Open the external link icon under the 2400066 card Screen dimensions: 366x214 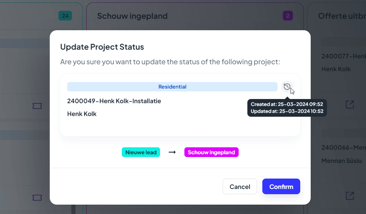[x=350, y=196]
